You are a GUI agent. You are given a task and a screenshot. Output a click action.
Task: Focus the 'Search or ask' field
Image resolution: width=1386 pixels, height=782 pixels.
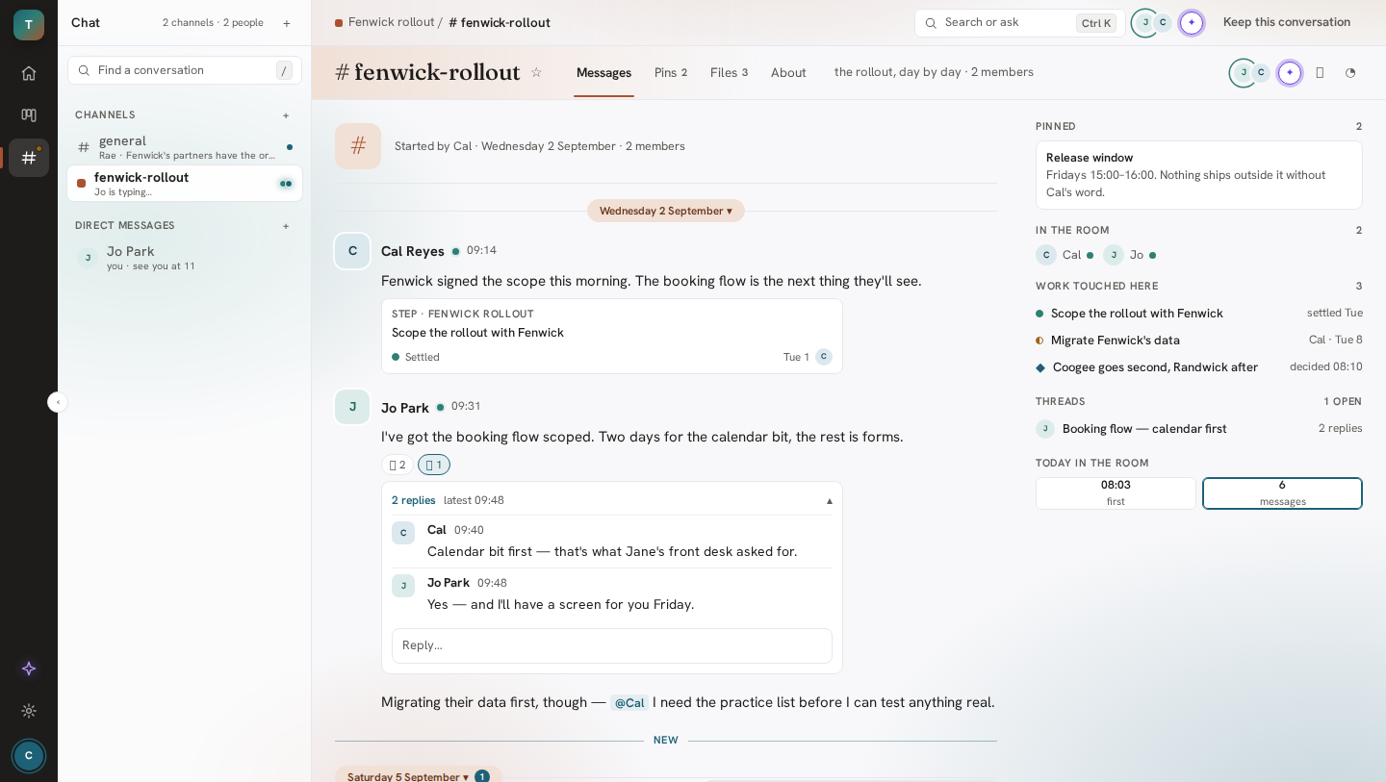(1020, 23)
